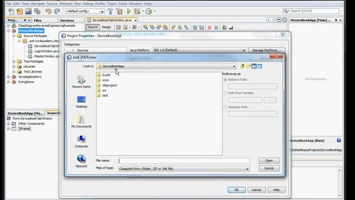Open the Files of type dropdown
Viewport: 355px width, 200px height.
[x=247, y=169]
